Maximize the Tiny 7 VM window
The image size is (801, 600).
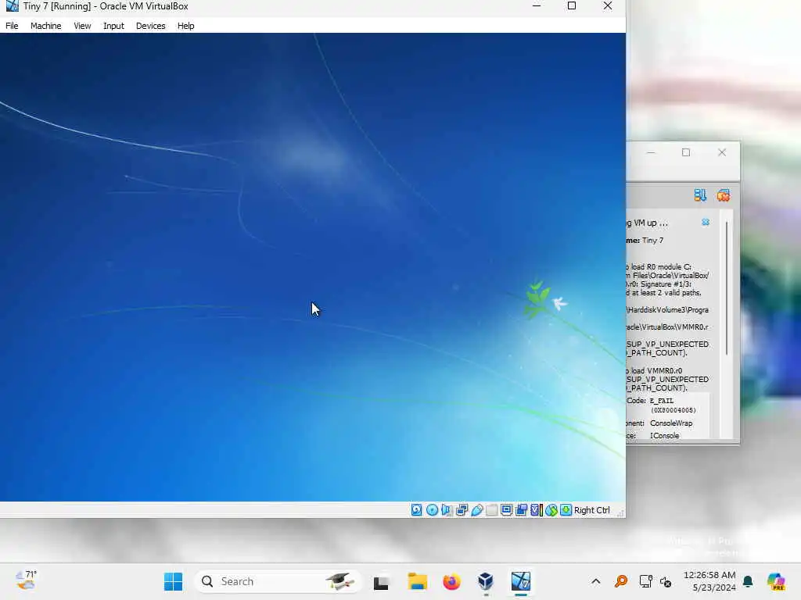(572, 6)
